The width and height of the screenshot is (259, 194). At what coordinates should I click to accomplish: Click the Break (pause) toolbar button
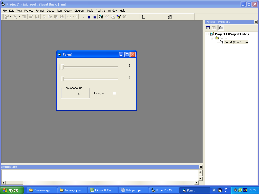point(89,17)
